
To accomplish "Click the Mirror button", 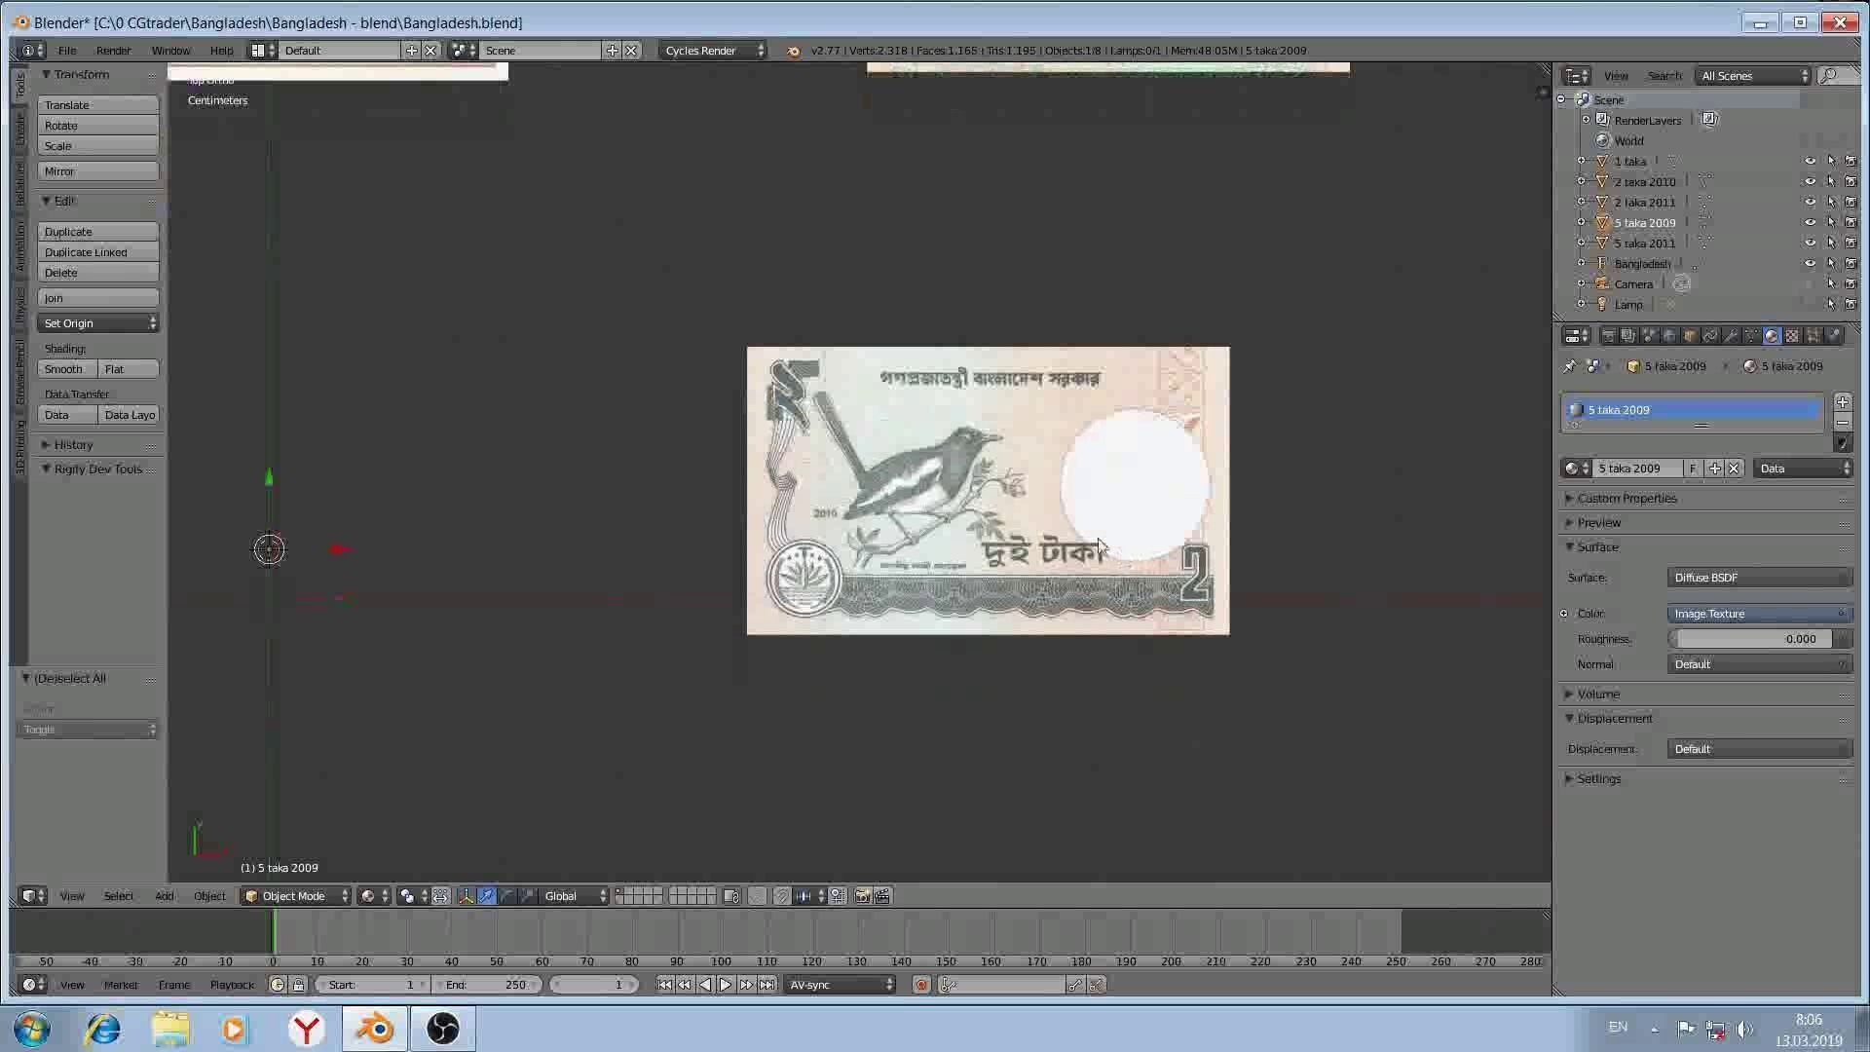I will (97, 171).
